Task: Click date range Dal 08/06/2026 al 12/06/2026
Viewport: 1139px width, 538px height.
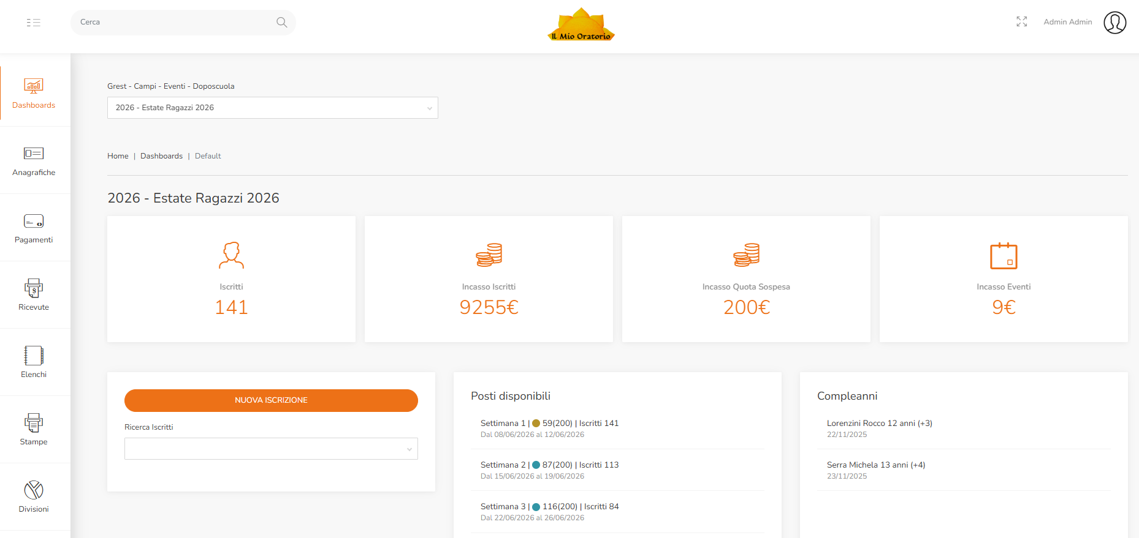Action: [532, 435]
